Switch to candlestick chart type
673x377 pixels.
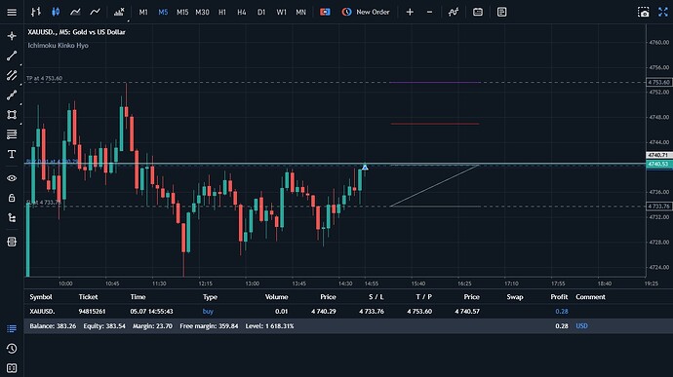click(x=56, y=12)
